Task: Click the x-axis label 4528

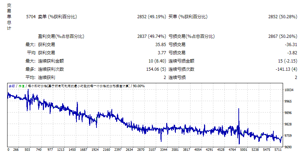Action: click(x=221, y=149)
